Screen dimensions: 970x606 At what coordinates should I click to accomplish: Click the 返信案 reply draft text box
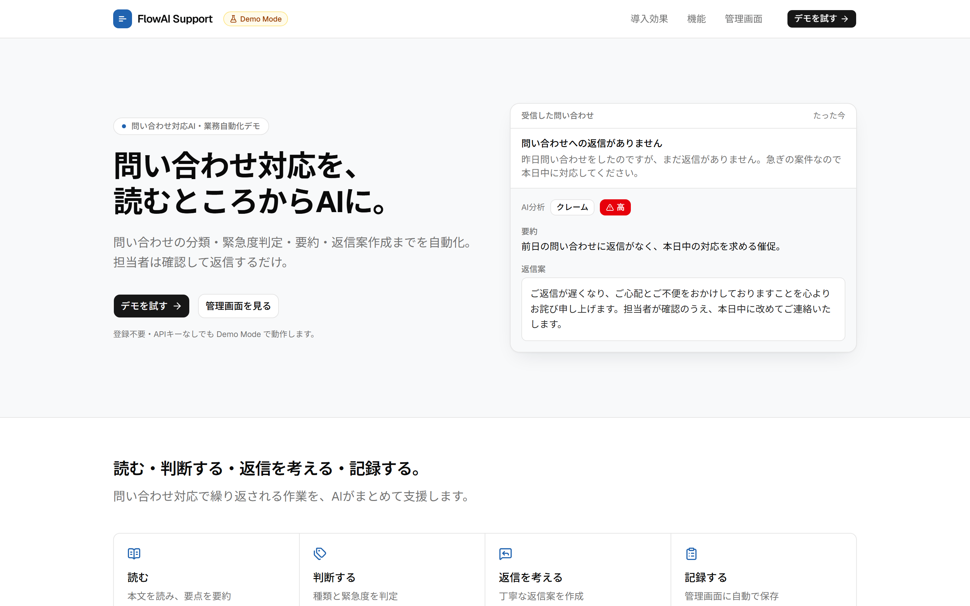click(683, 309)
